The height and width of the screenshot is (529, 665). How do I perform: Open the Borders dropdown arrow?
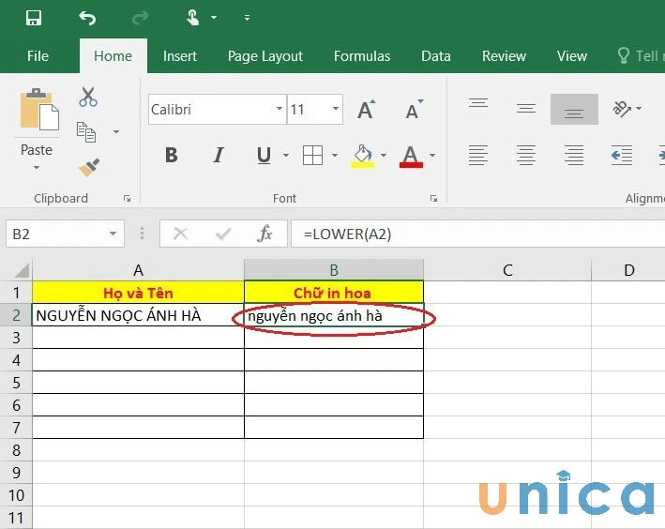[335, 156]
